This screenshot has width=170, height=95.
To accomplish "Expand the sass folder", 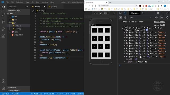I will point(16,32).
